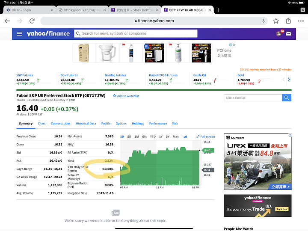Open S&P Futures quote

pyautogui.click(x=24, y=75)
